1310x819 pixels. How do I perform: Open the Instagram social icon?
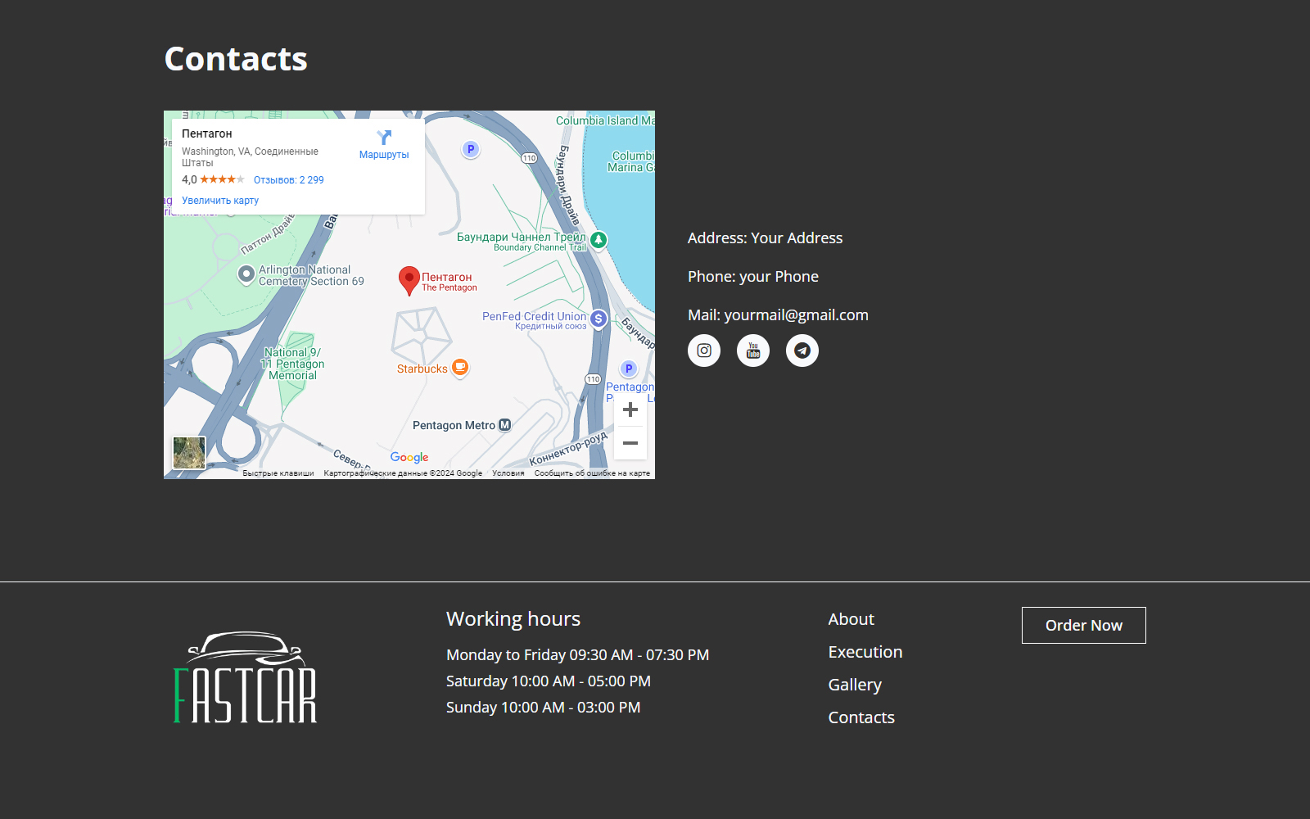tap(704, 351)
